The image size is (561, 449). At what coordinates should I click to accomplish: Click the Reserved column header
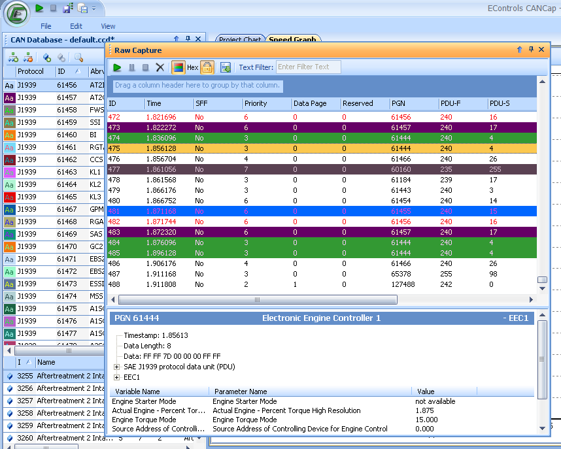point(365,103)
